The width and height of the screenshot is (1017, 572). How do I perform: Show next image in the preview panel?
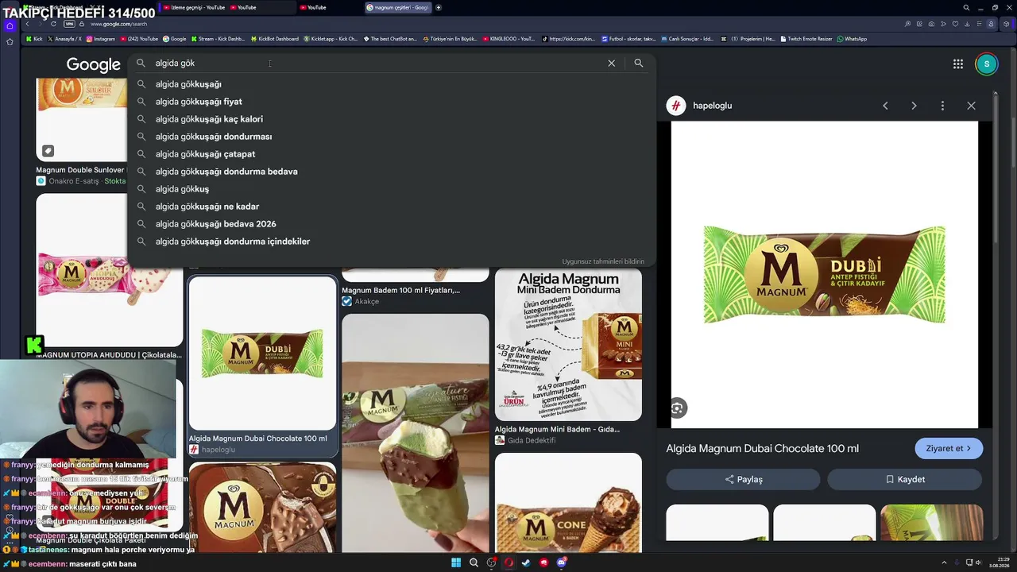pos(914,106)
